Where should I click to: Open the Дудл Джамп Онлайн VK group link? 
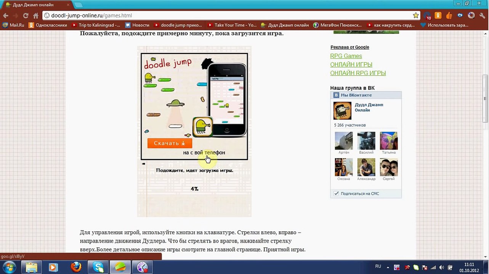click(x=369, y=107)
